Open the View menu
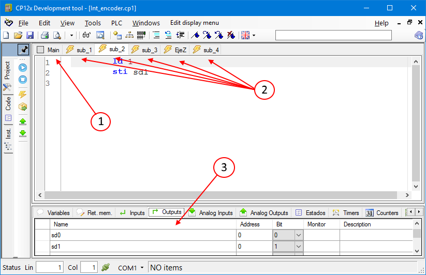Viewport: 426px width, 275px height. [67, 23]
